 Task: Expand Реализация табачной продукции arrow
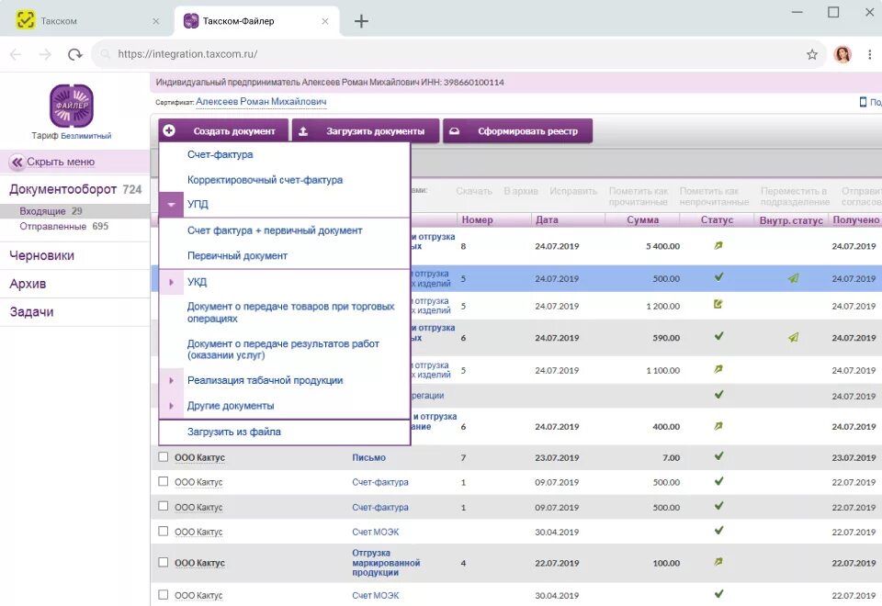(x=171, y=380)
